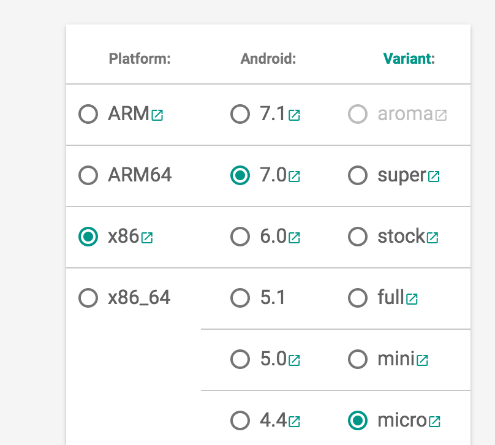Open the external link icon next to super

[434, 177]
